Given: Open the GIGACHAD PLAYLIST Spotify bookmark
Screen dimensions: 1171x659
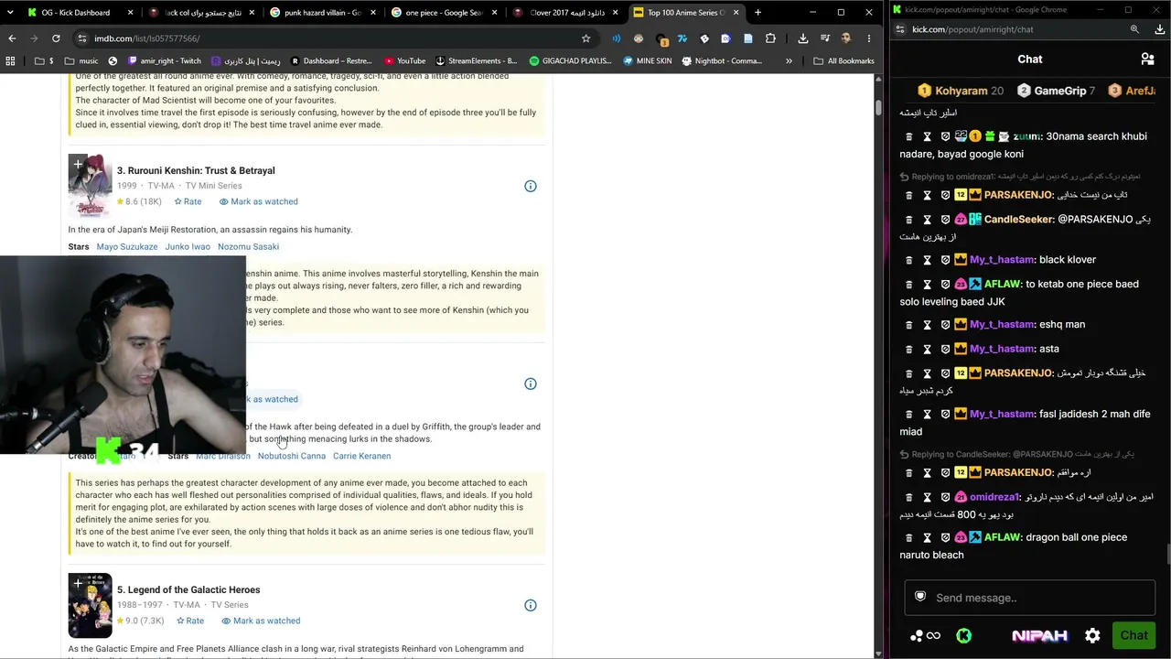Looking at the screenshot, I should [x=570, y=61].
